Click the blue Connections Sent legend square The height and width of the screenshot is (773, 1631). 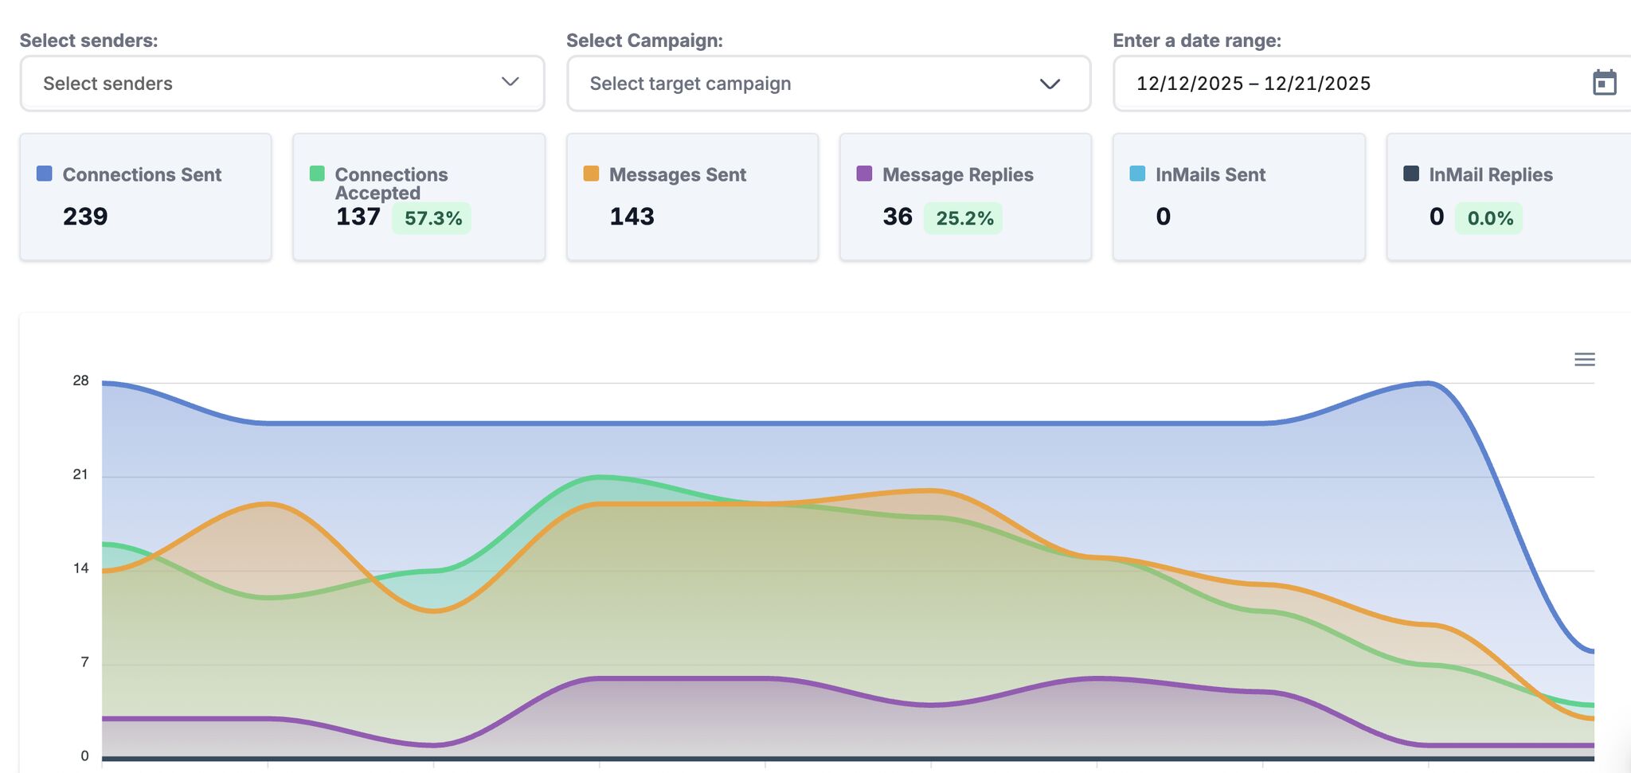[x=45, y=174]
